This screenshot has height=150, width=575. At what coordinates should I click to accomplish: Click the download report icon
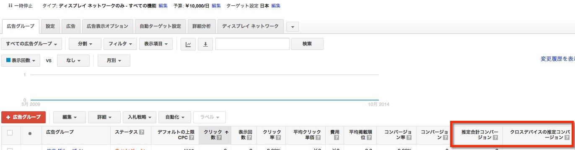205,44
